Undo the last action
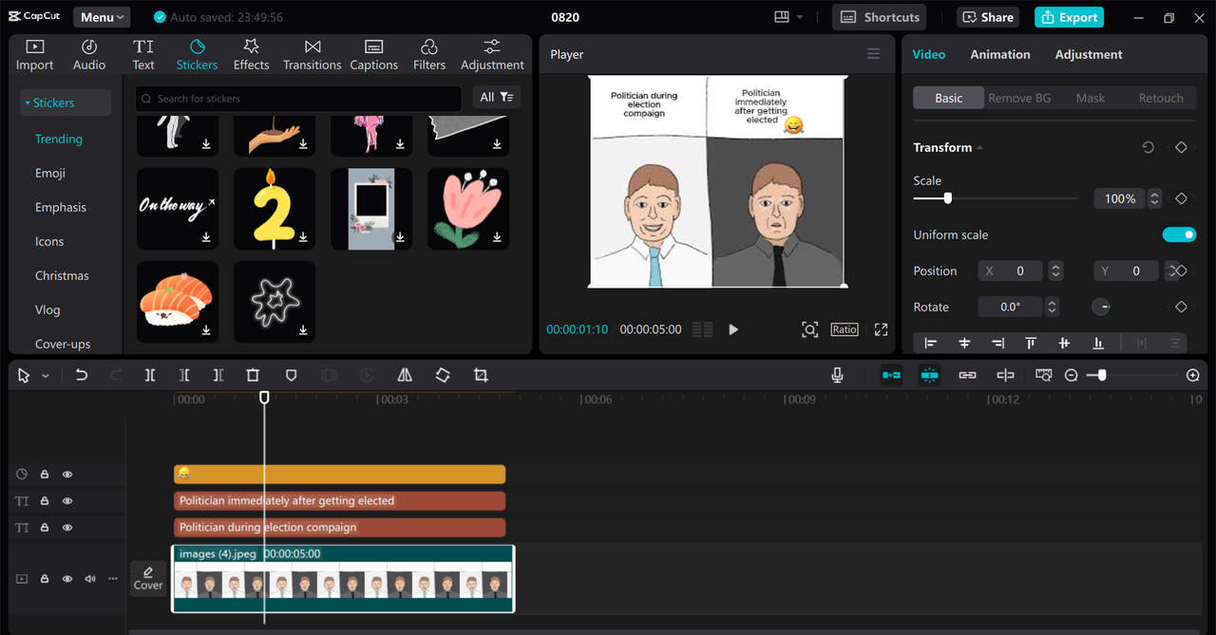The image size is (1216, 635). (x=81, y=375)
